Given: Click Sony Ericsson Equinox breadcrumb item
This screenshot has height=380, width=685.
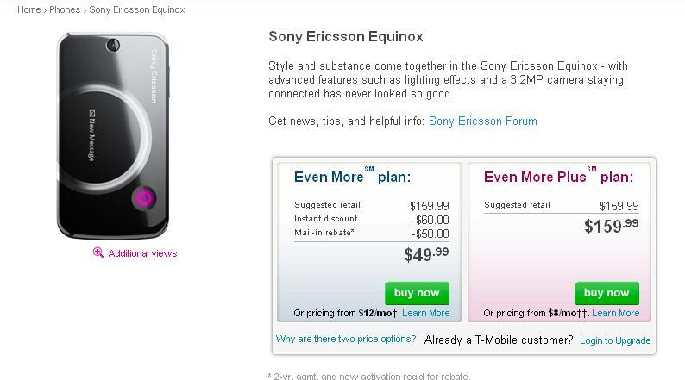Looking at the screenshot, I should [136, 9].
